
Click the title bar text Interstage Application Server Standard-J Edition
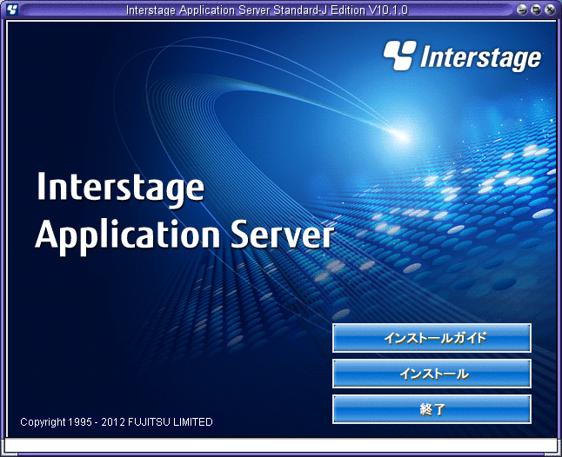[x=267, y=10]
